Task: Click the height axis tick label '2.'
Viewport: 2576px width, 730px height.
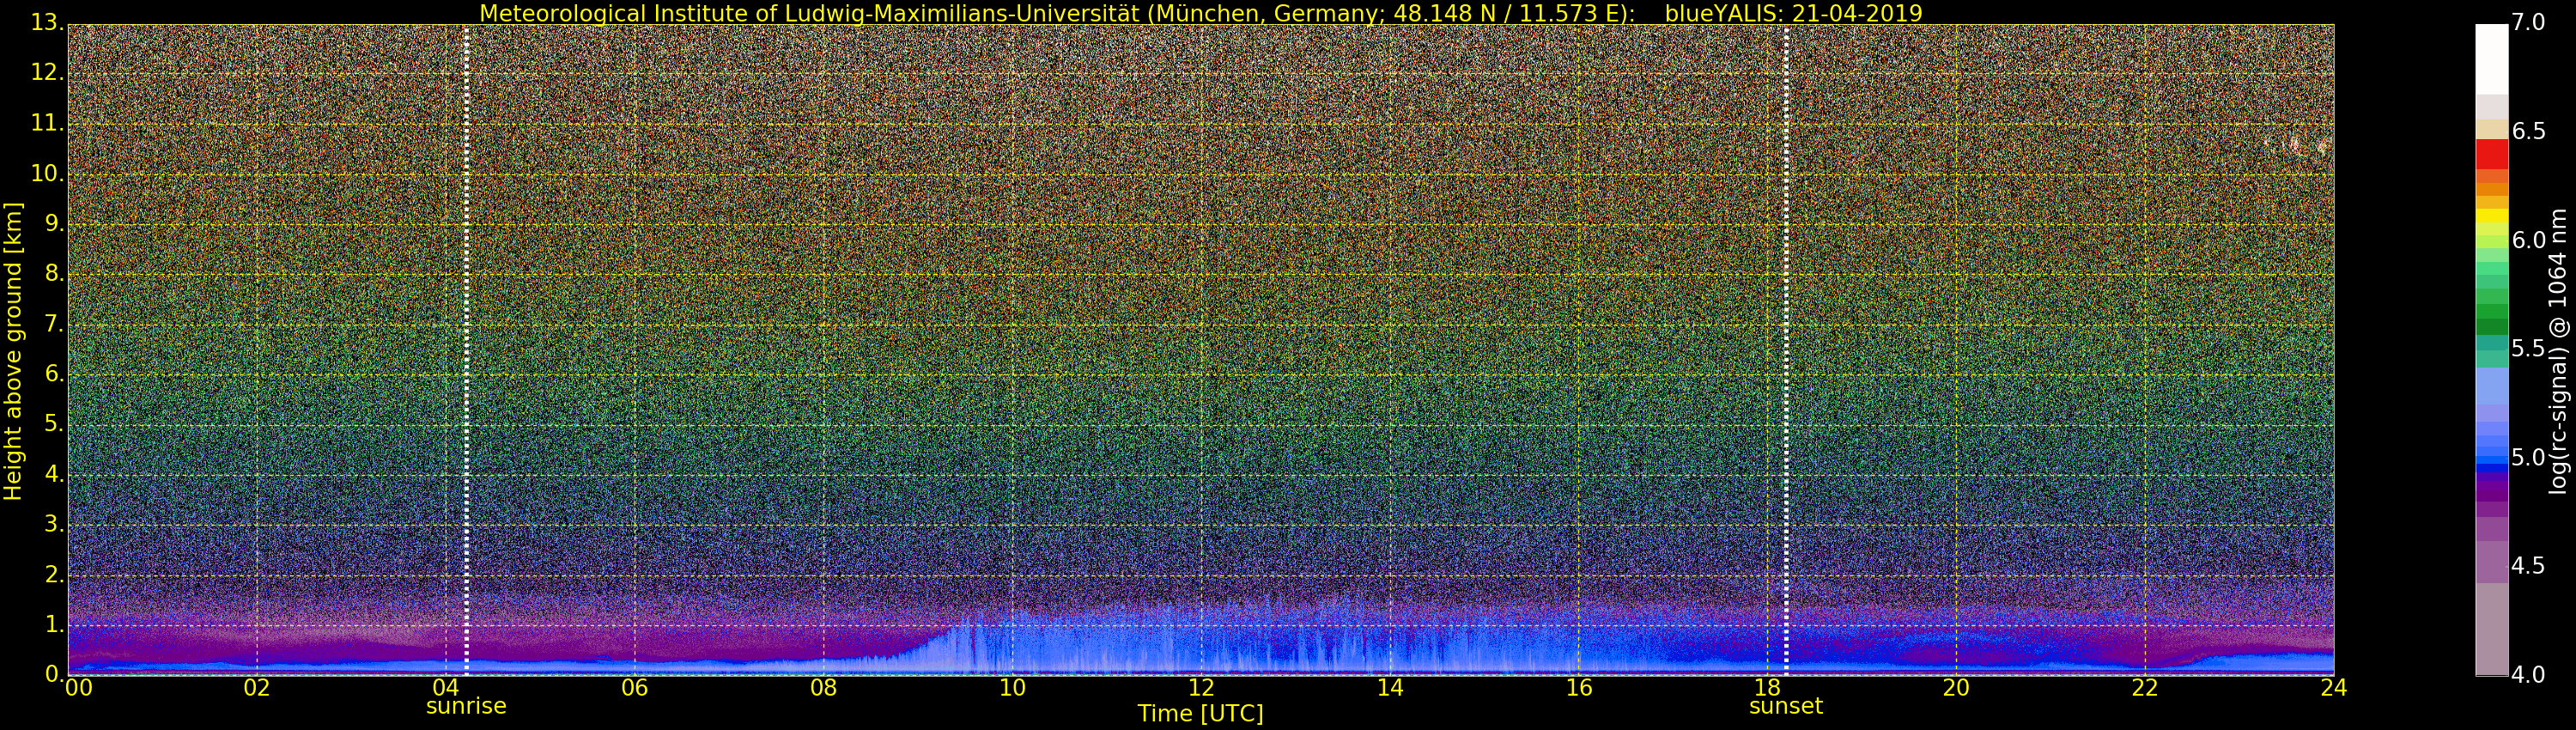Action: pos(55,574)
